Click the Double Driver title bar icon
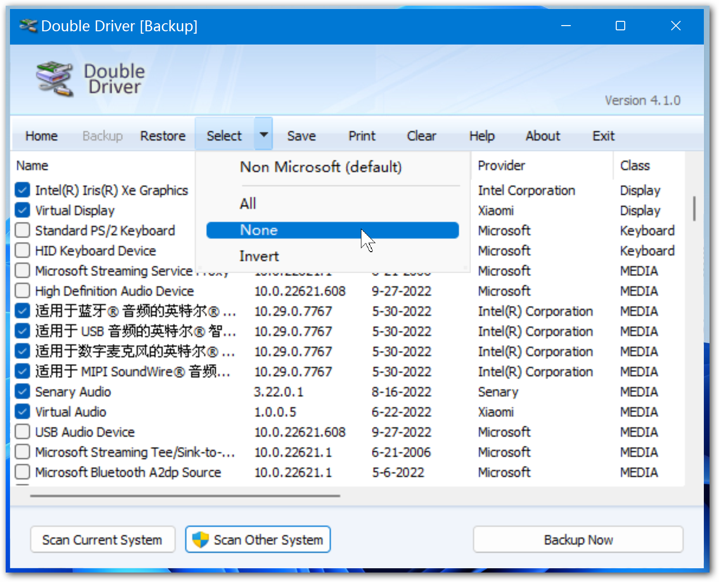 point(28,26)
